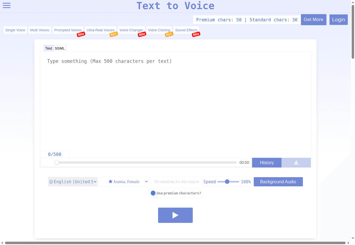Screen dimensions: 355x245
Task: Open the History panel
Action: click(x=267, y=163)
